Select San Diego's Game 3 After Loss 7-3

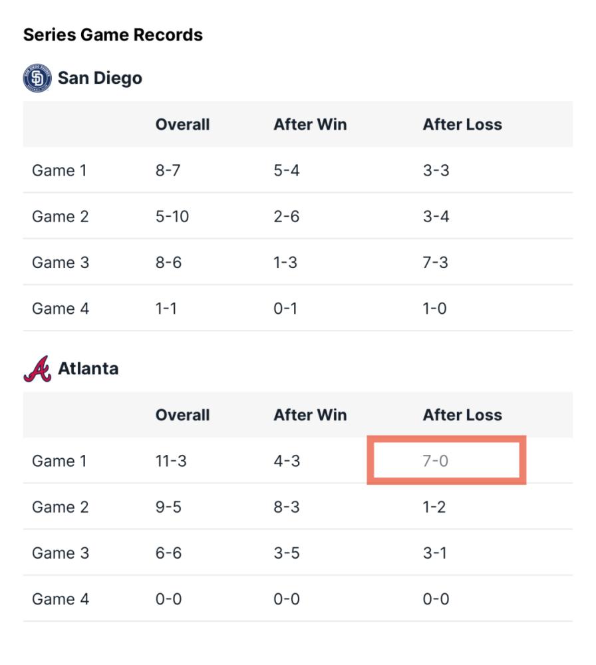pyautogui.click(x=435, y=263)
